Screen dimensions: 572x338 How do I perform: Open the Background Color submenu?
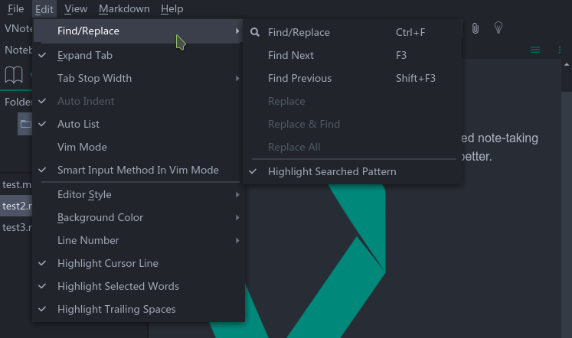tap(139, 217)
